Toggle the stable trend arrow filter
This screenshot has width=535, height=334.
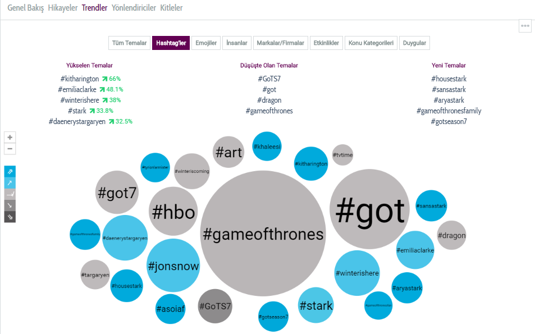tap(10, 194)
